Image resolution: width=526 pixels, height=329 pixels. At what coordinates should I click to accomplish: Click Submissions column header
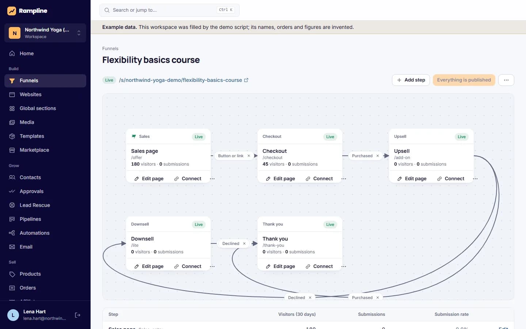click(x=371, y=314)
